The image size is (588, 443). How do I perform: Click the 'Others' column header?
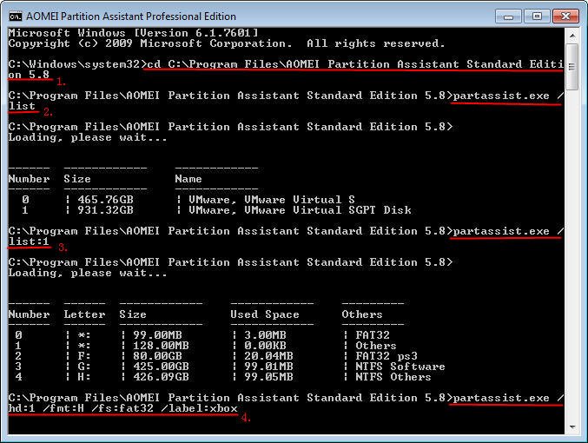point(362,314)
